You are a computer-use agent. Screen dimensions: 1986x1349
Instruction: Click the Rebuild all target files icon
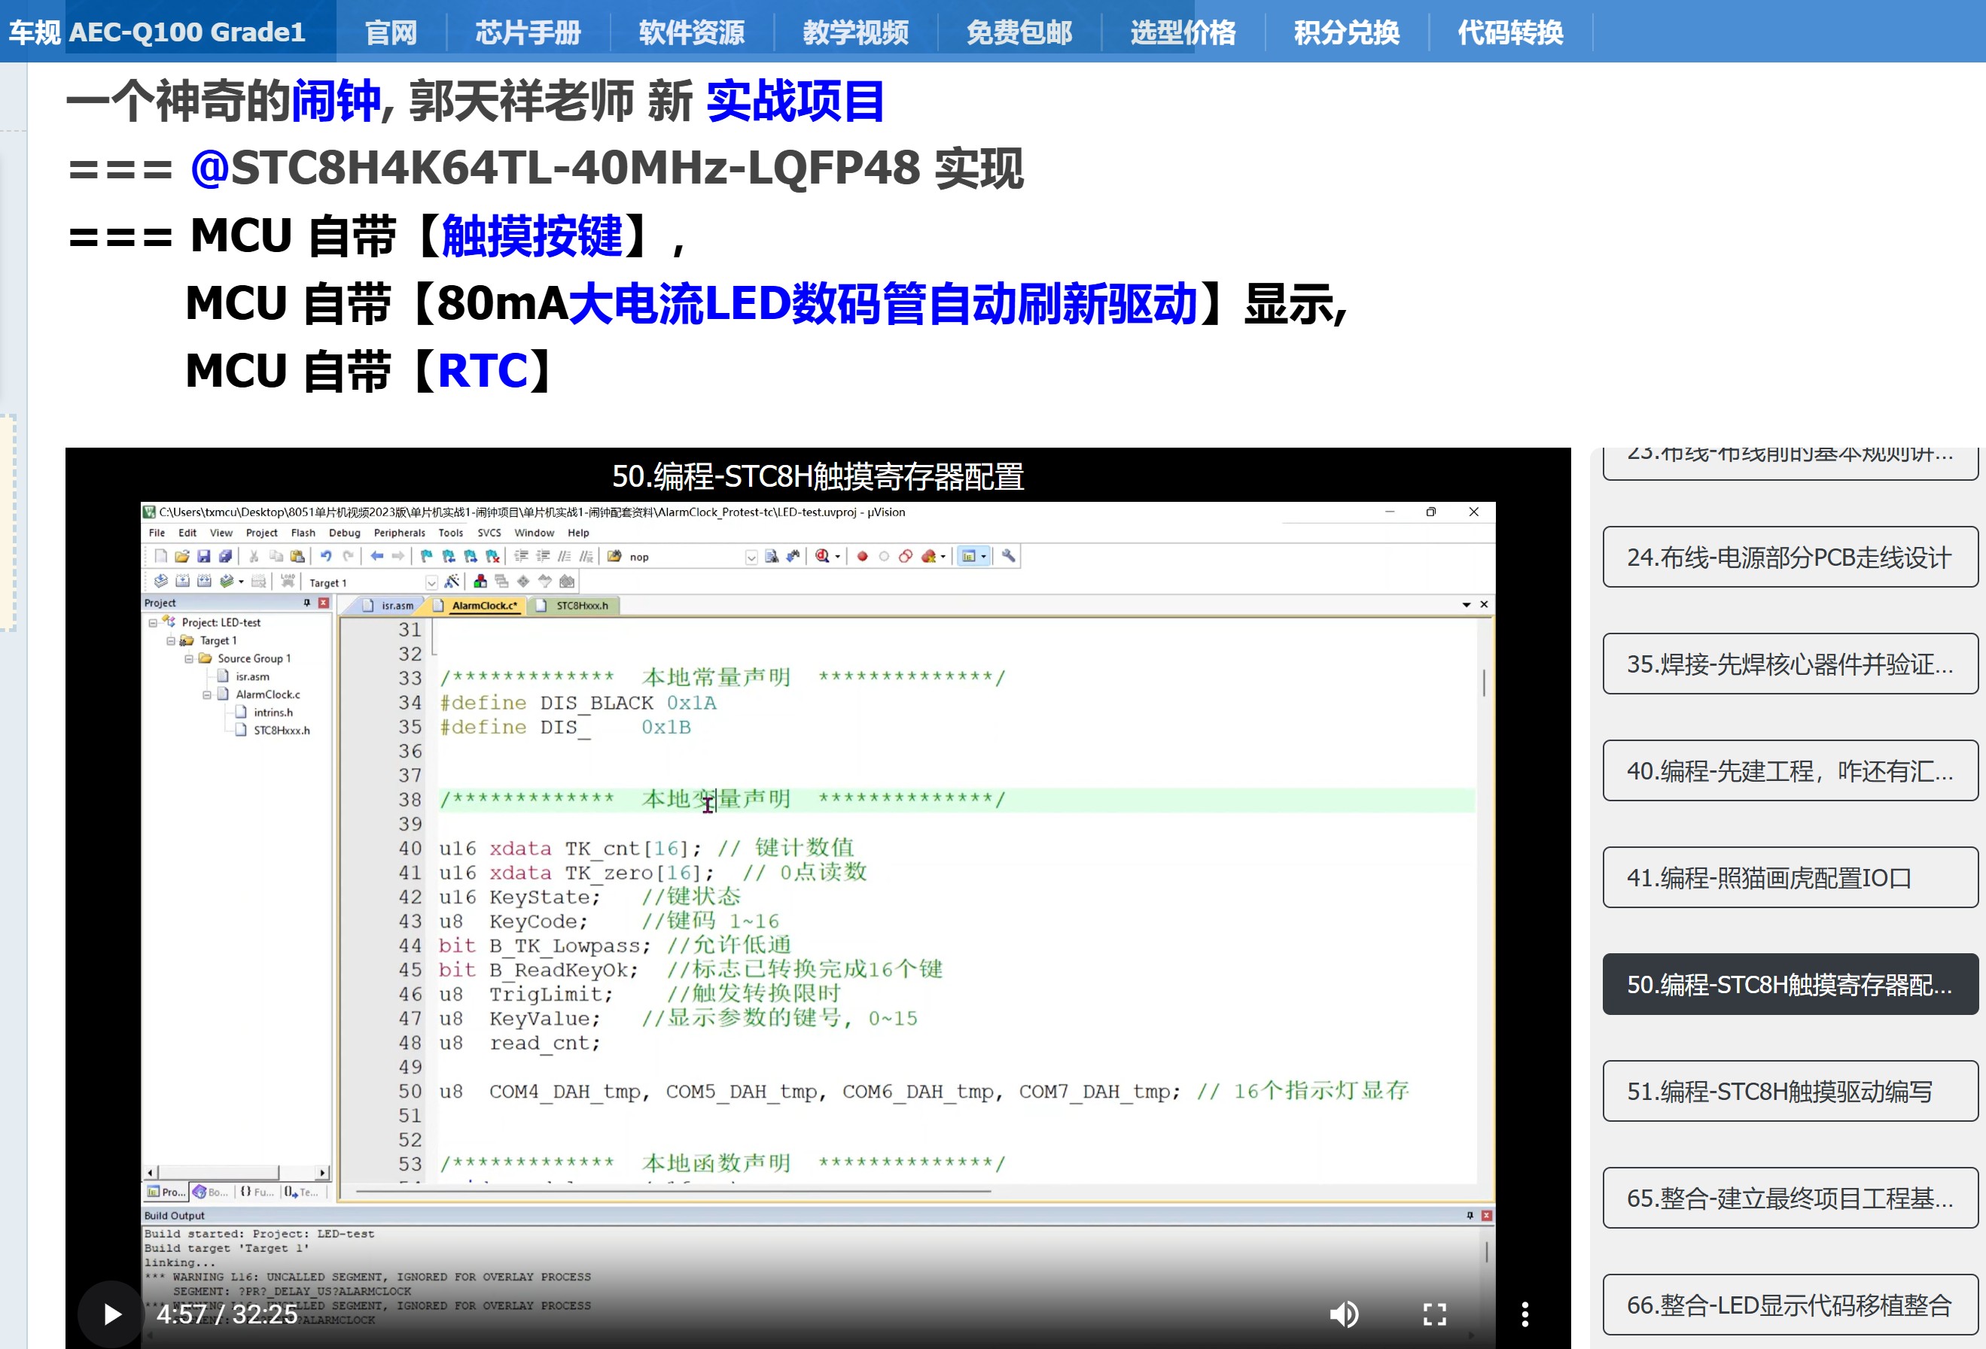pos(204,582)
